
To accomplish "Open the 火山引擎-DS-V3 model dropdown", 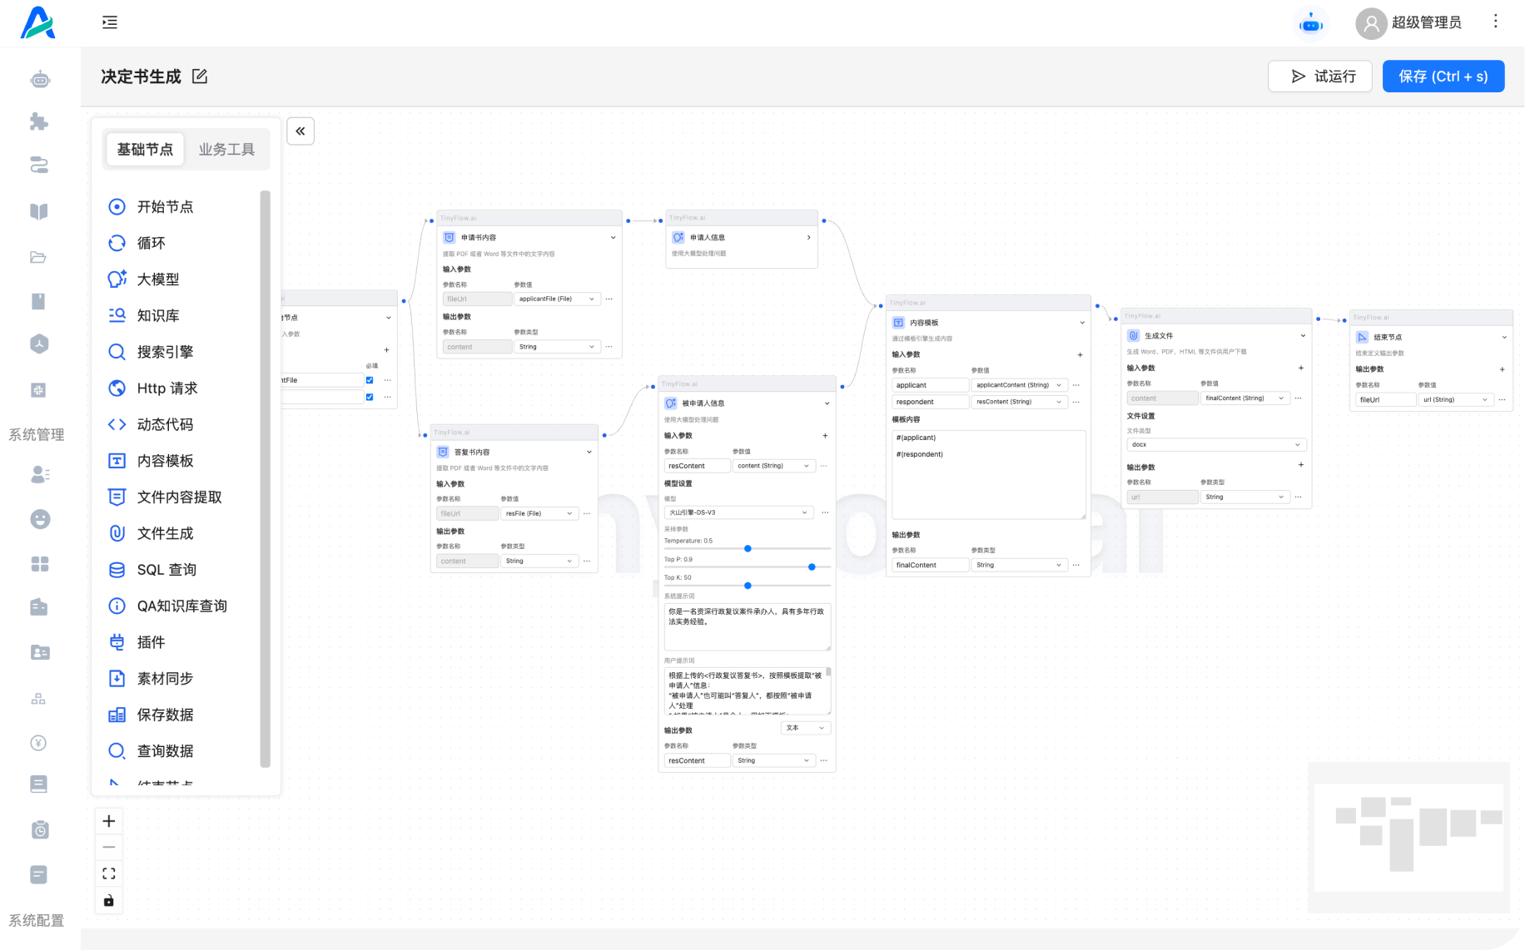I will coord(738,512).
